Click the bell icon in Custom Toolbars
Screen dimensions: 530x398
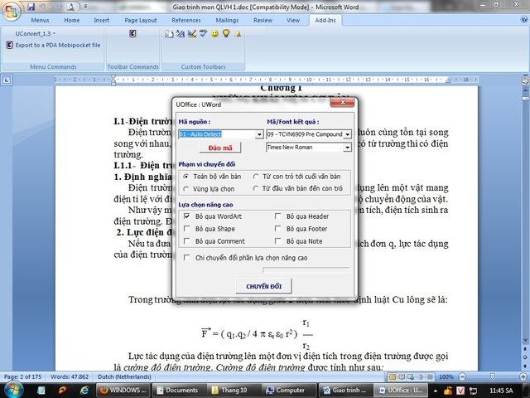238,33
